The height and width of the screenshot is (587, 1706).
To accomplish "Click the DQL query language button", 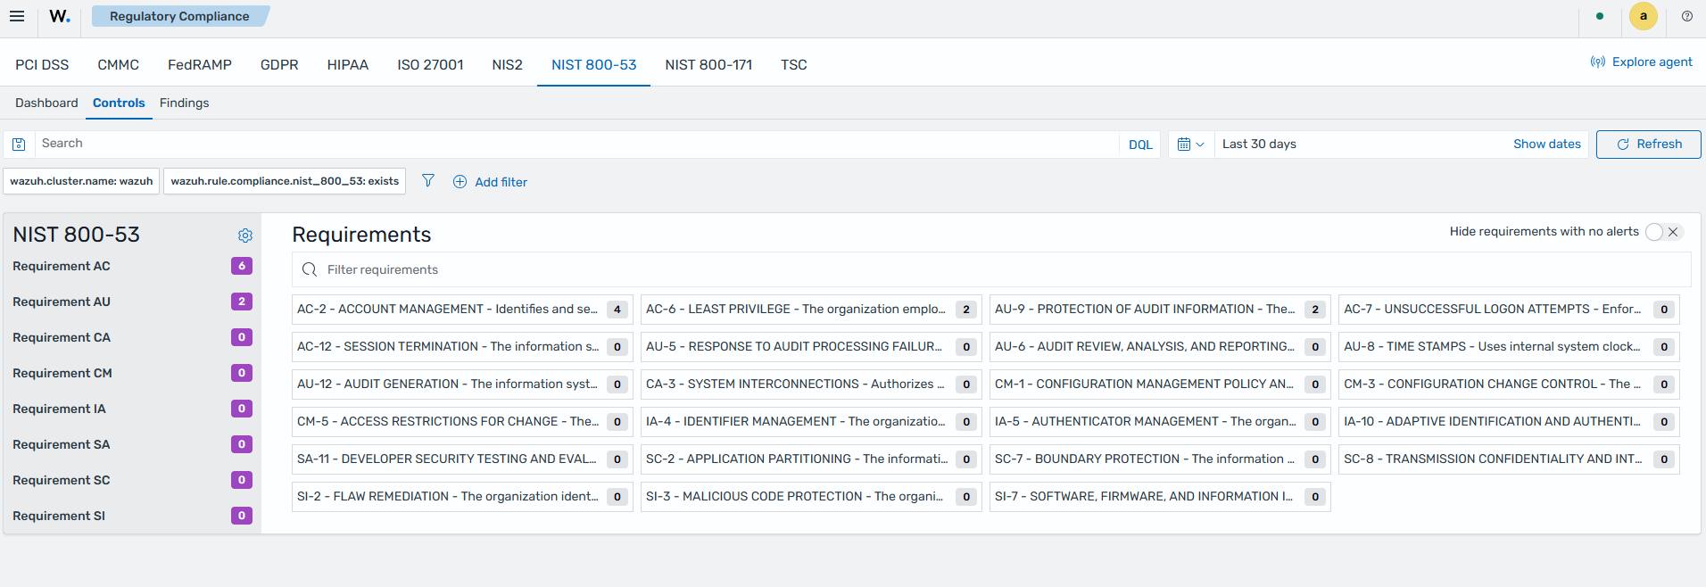I will click(1140, 145).
